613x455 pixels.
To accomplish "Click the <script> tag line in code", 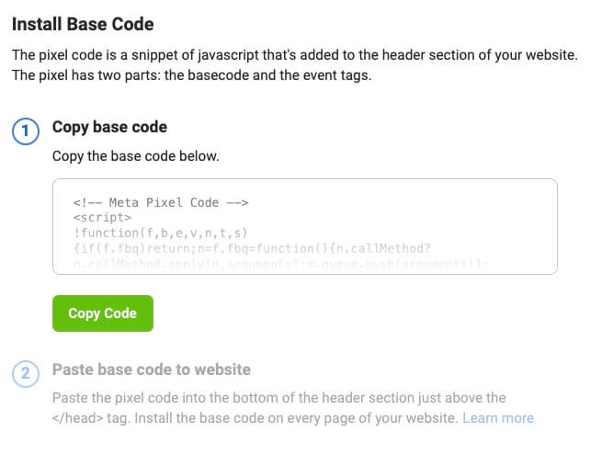I will (102, 217).
